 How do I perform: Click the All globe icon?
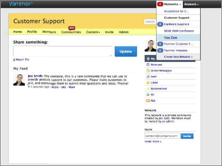[148, 94]
